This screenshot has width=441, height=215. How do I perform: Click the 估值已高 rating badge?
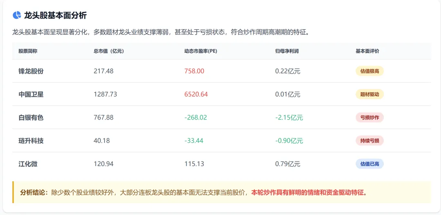tap(370, 164)
